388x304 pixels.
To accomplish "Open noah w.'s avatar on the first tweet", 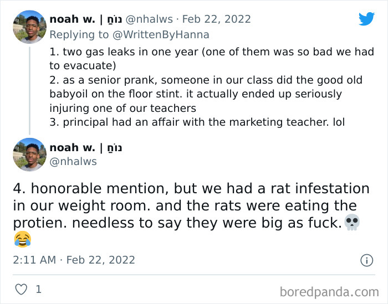I will point(29,27).
